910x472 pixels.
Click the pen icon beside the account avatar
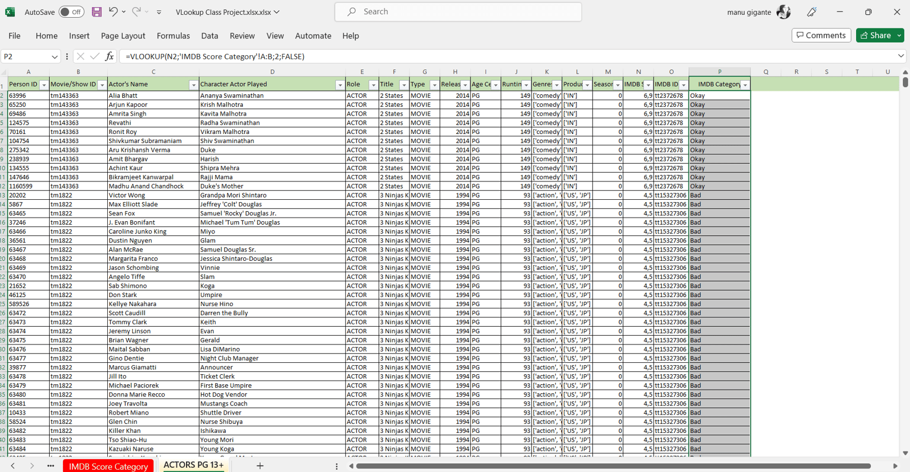pos(812,12)
